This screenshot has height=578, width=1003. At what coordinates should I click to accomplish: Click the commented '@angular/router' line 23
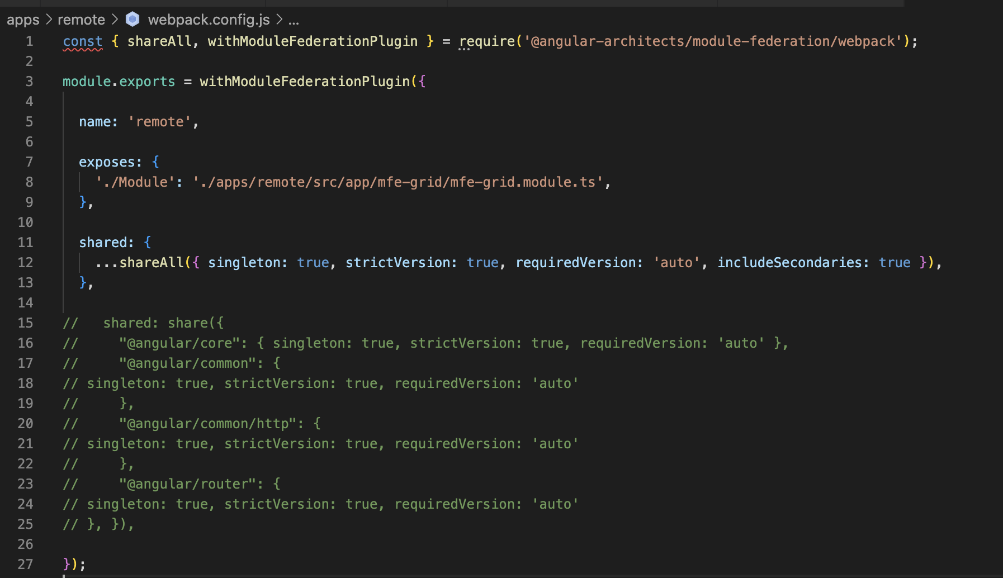tap(184, 484)
